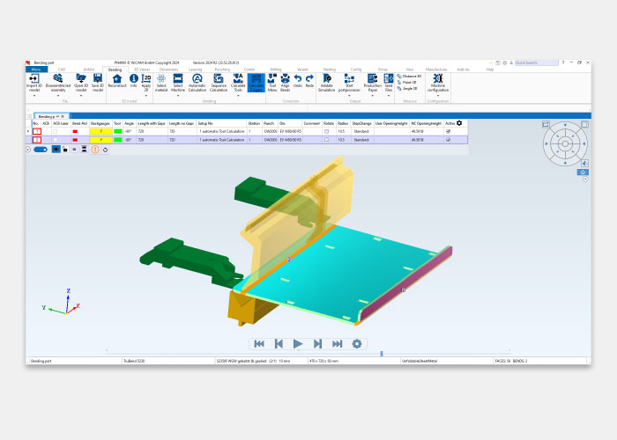Image resolution: width=617 pixels, height=440 pixels.
Task: Uncheck Active checkbox in second row
Action: [449, 140]
